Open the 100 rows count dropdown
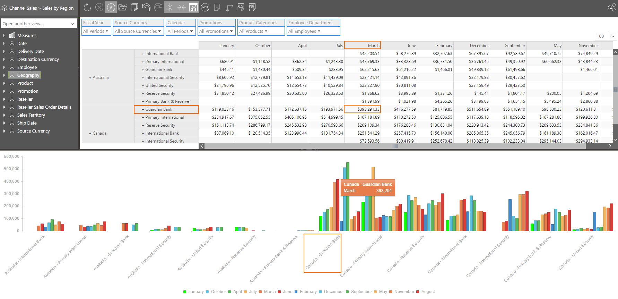Image resolution: width=618 pixels, height=299 pixels. (x=612, y=36)
